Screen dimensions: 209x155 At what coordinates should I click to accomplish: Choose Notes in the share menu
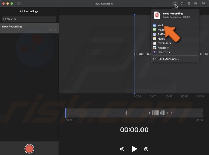pyautogui.click(x=161, y=39)
